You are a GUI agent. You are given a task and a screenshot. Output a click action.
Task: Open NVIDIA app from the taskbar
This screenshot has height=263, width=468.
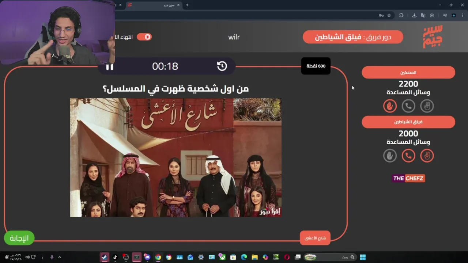pos(276,257)
